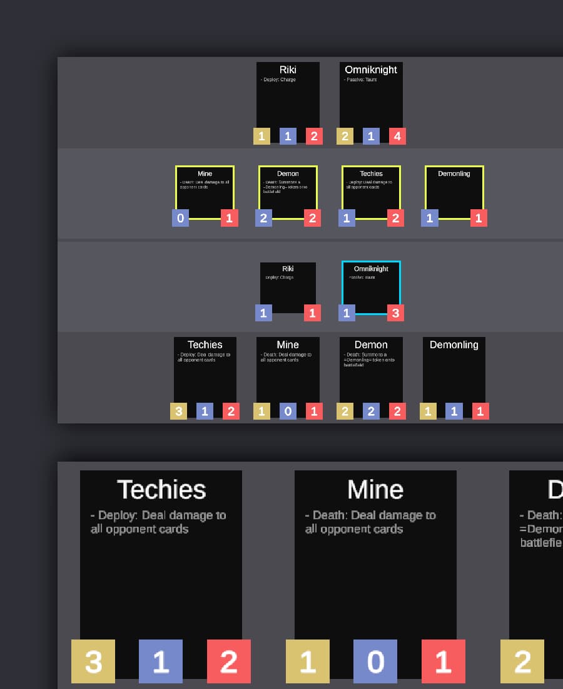Select the Riki card with gold cost badge
The height and width of the screenshot is (689, 563).
point(288,102)
